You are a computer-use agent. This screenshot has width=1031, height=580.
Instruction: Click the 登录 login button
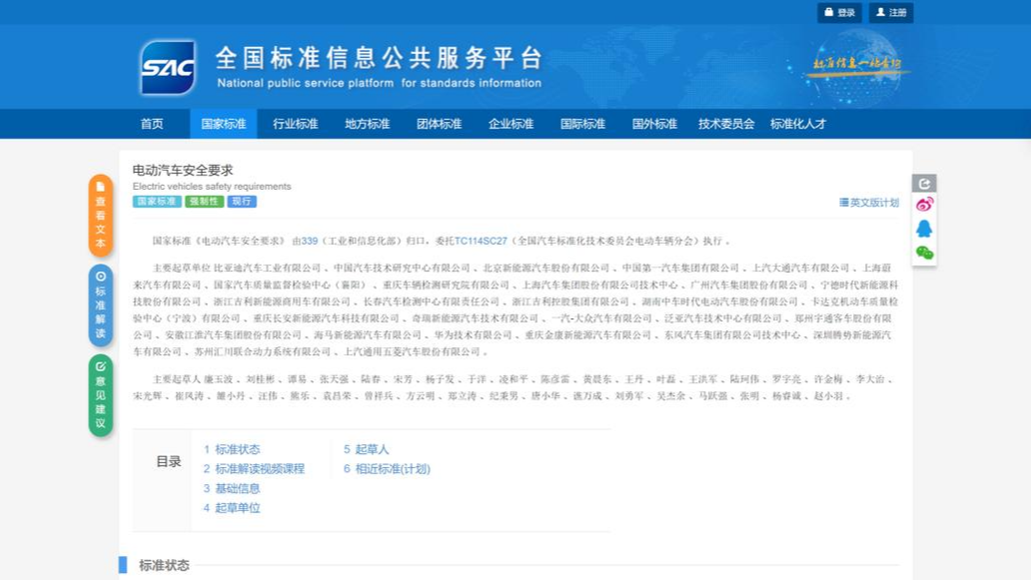pyautogui.click(x=839, y=13)
